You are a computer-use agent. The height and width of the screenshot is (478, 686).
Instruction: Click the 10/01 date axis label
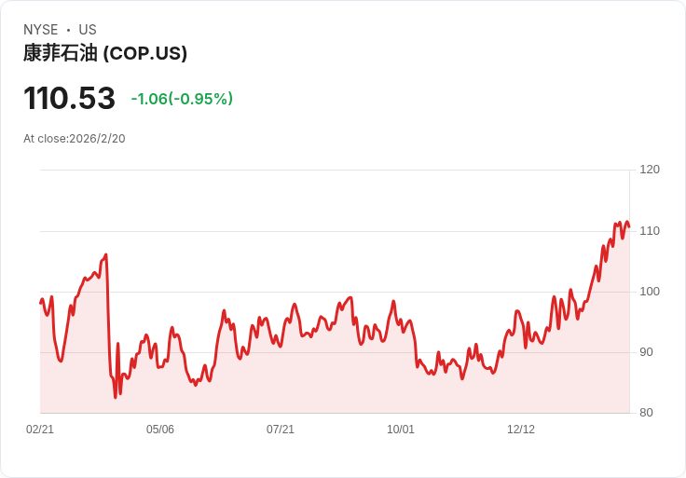(x=400, y=430)
